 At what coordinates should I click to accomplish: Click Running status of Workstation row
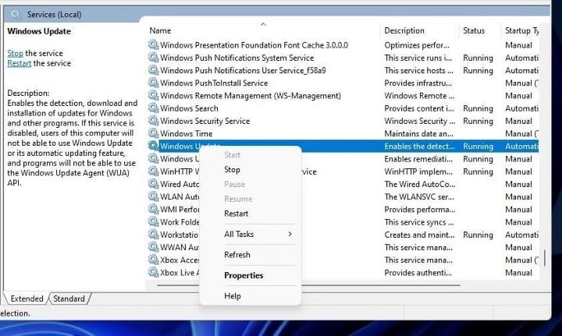[478, 235]
